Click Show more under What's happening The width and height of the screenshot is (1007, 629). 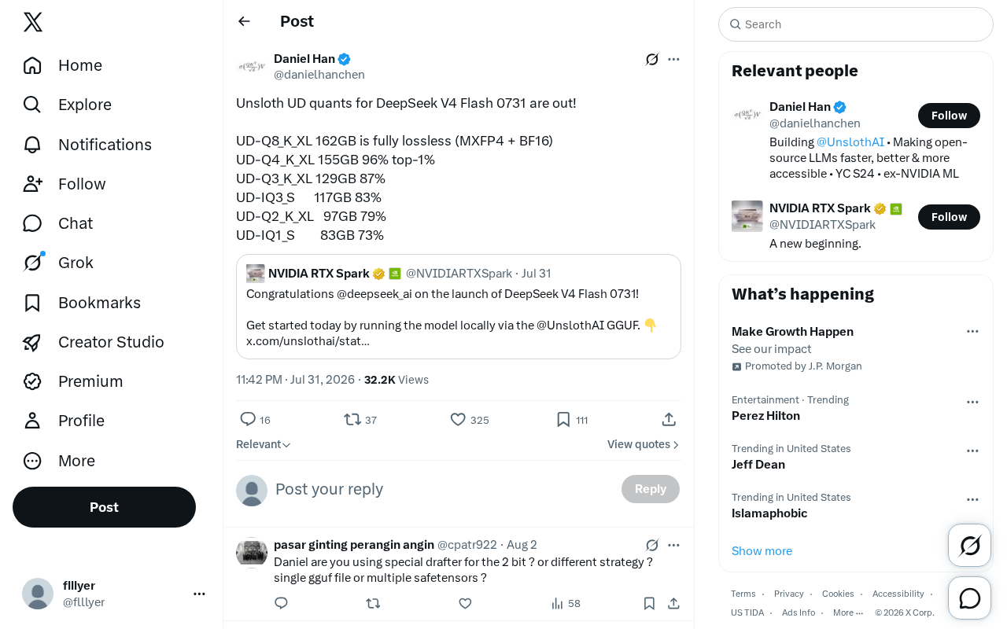click(762, 551)
